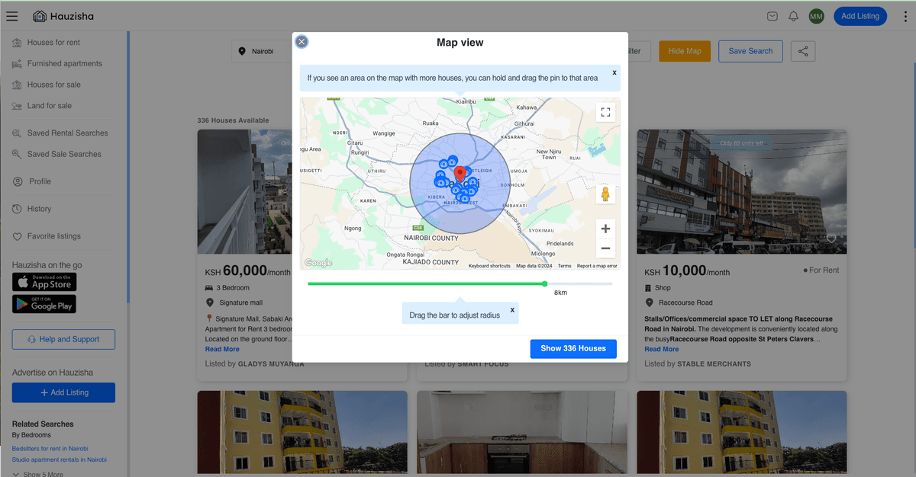Click the Save Search button

750,51
